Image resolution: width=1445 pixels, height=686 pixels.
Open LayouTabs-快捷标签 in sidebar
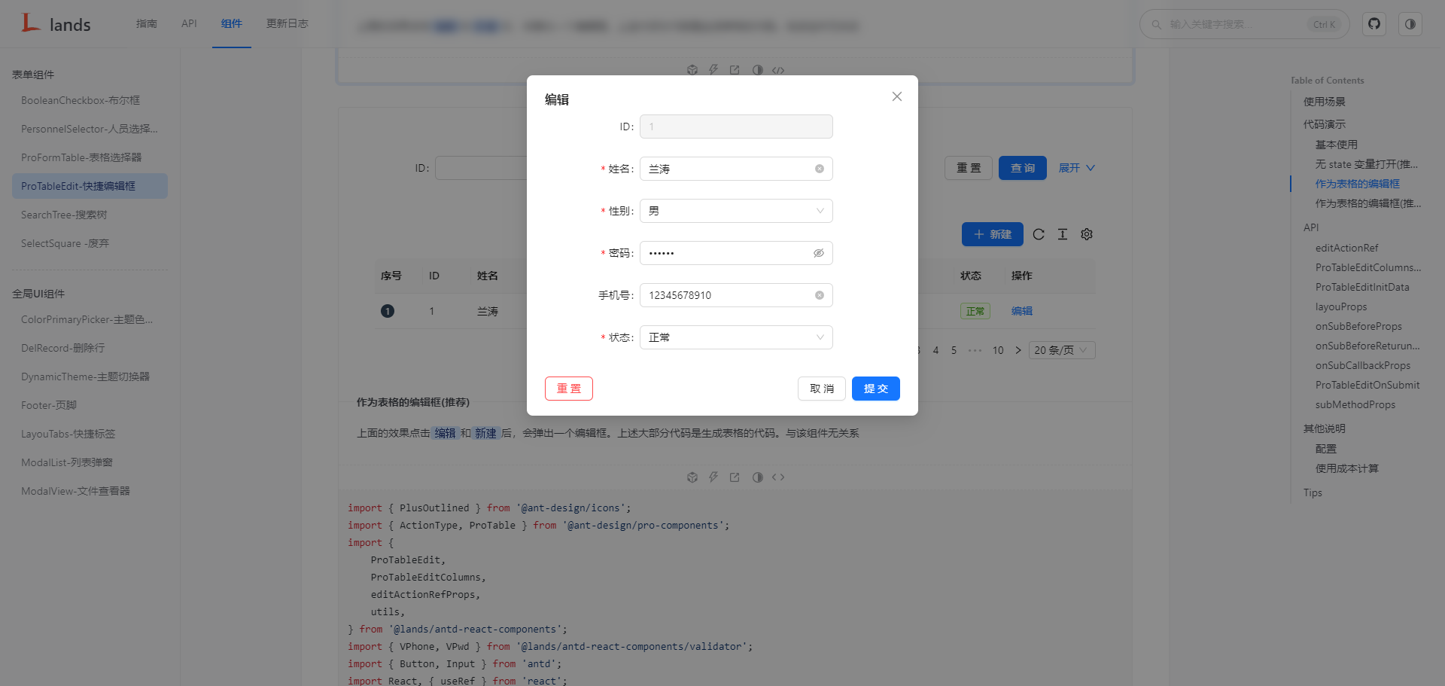coord(90,434)
